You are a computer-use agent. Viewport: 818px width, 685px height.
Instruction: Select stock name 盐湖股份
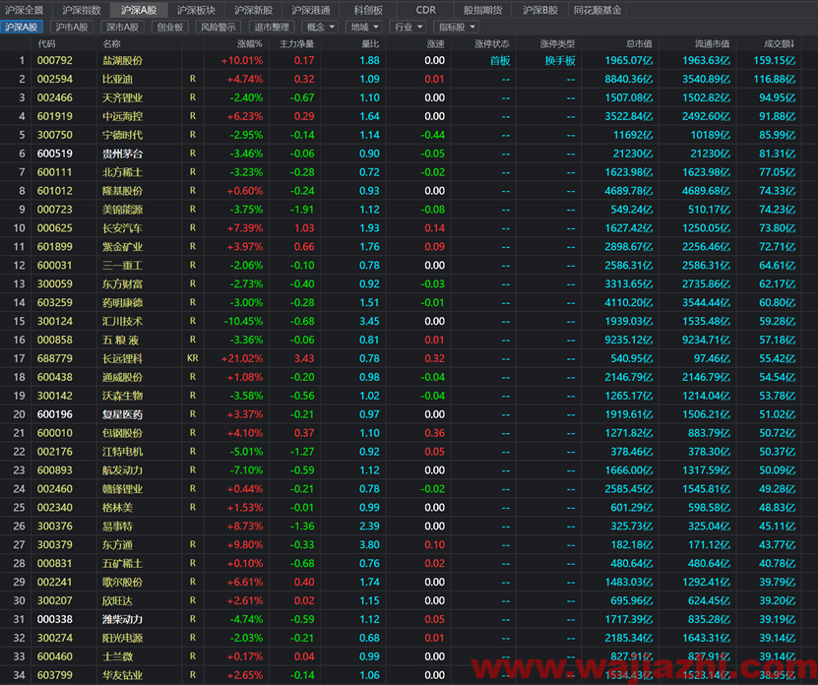point(123,60)
